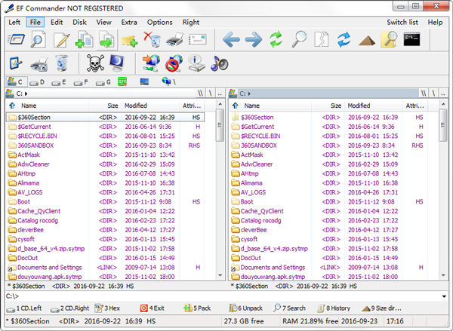The height and width of the screenshot is (331, 453).
Task: Click the 3 Hex function button
Action: (x=107, y=308)
